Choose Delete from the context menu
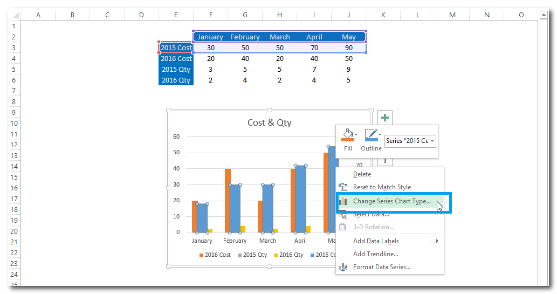Image resolution: width=557 pixels, height=294 pixels. pyautogui.click(x=362, y=174)
